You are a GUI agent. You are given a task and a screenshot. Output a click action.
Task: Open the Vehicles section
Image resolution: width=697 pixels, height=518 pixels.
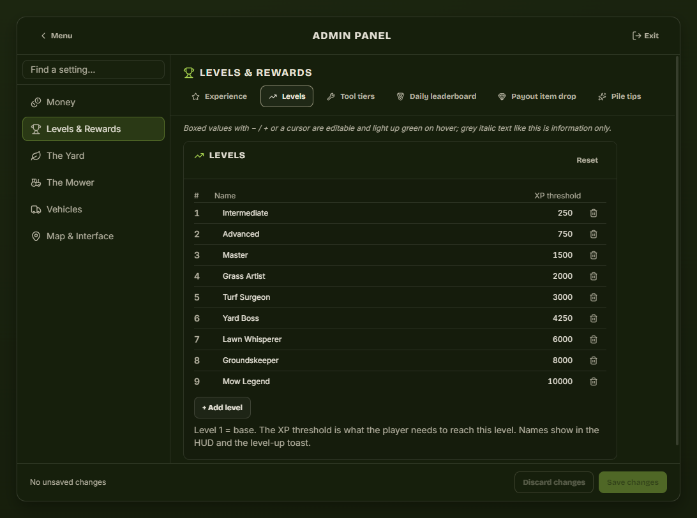(x=93, y=209)
